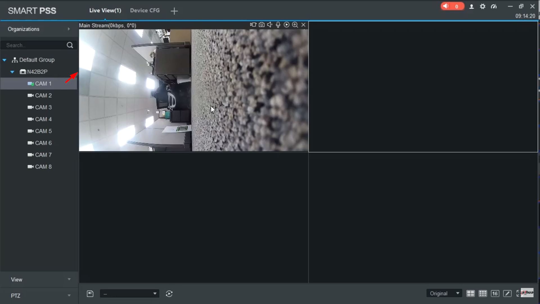Image resolution: width=540 pixels, height=304 pixels.
Task: Click the instant playback icon
Action: pos(286,25)
